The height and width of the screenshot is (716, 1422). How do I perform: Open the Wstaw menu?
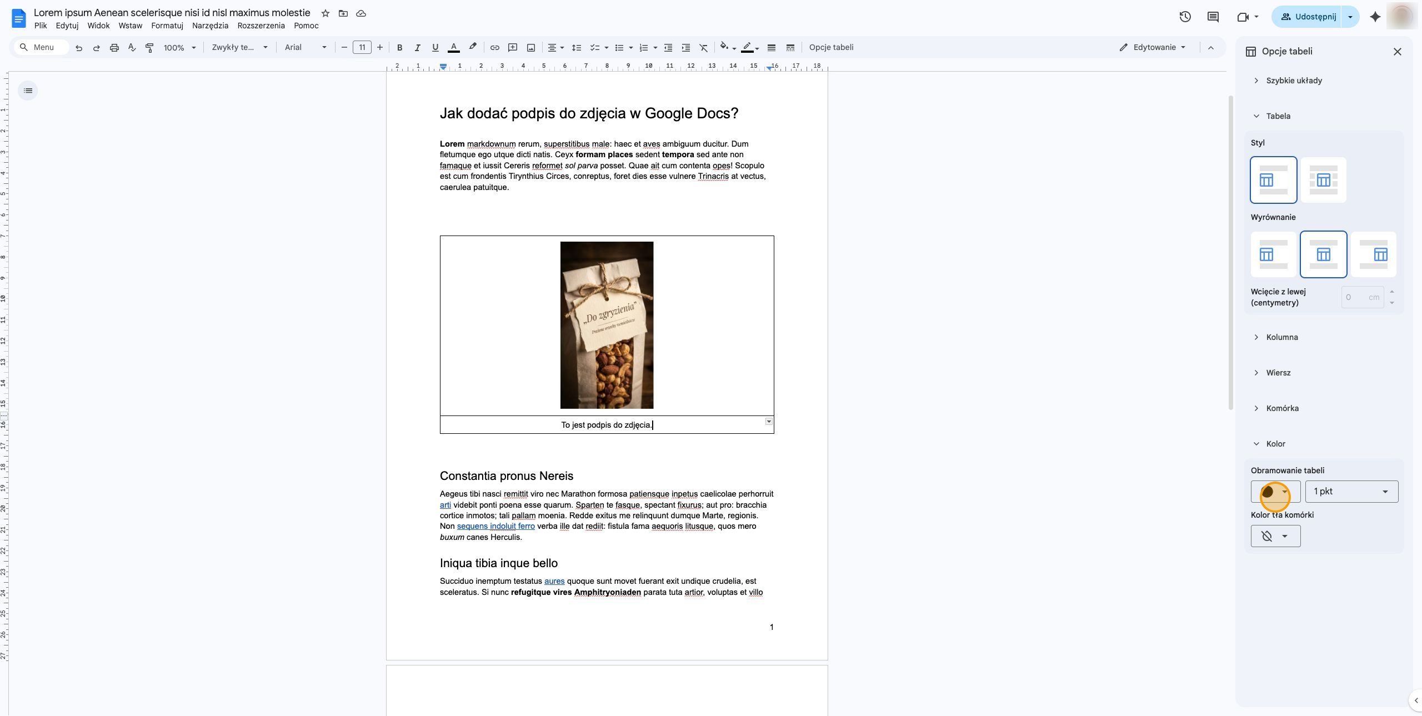point(131,26)
